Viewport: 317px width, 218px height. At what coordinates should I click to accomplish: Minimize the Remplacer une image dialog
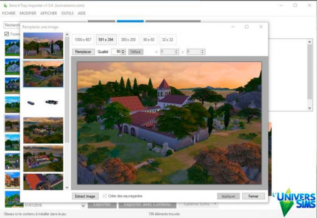click(233, 26)
